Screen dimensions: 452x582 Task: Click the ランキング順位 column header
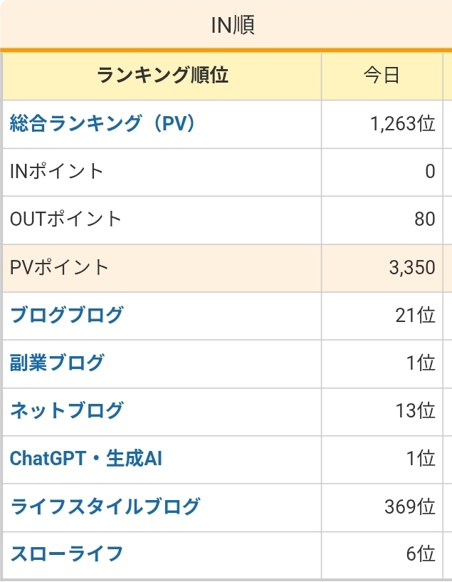(x=162, y=76)
